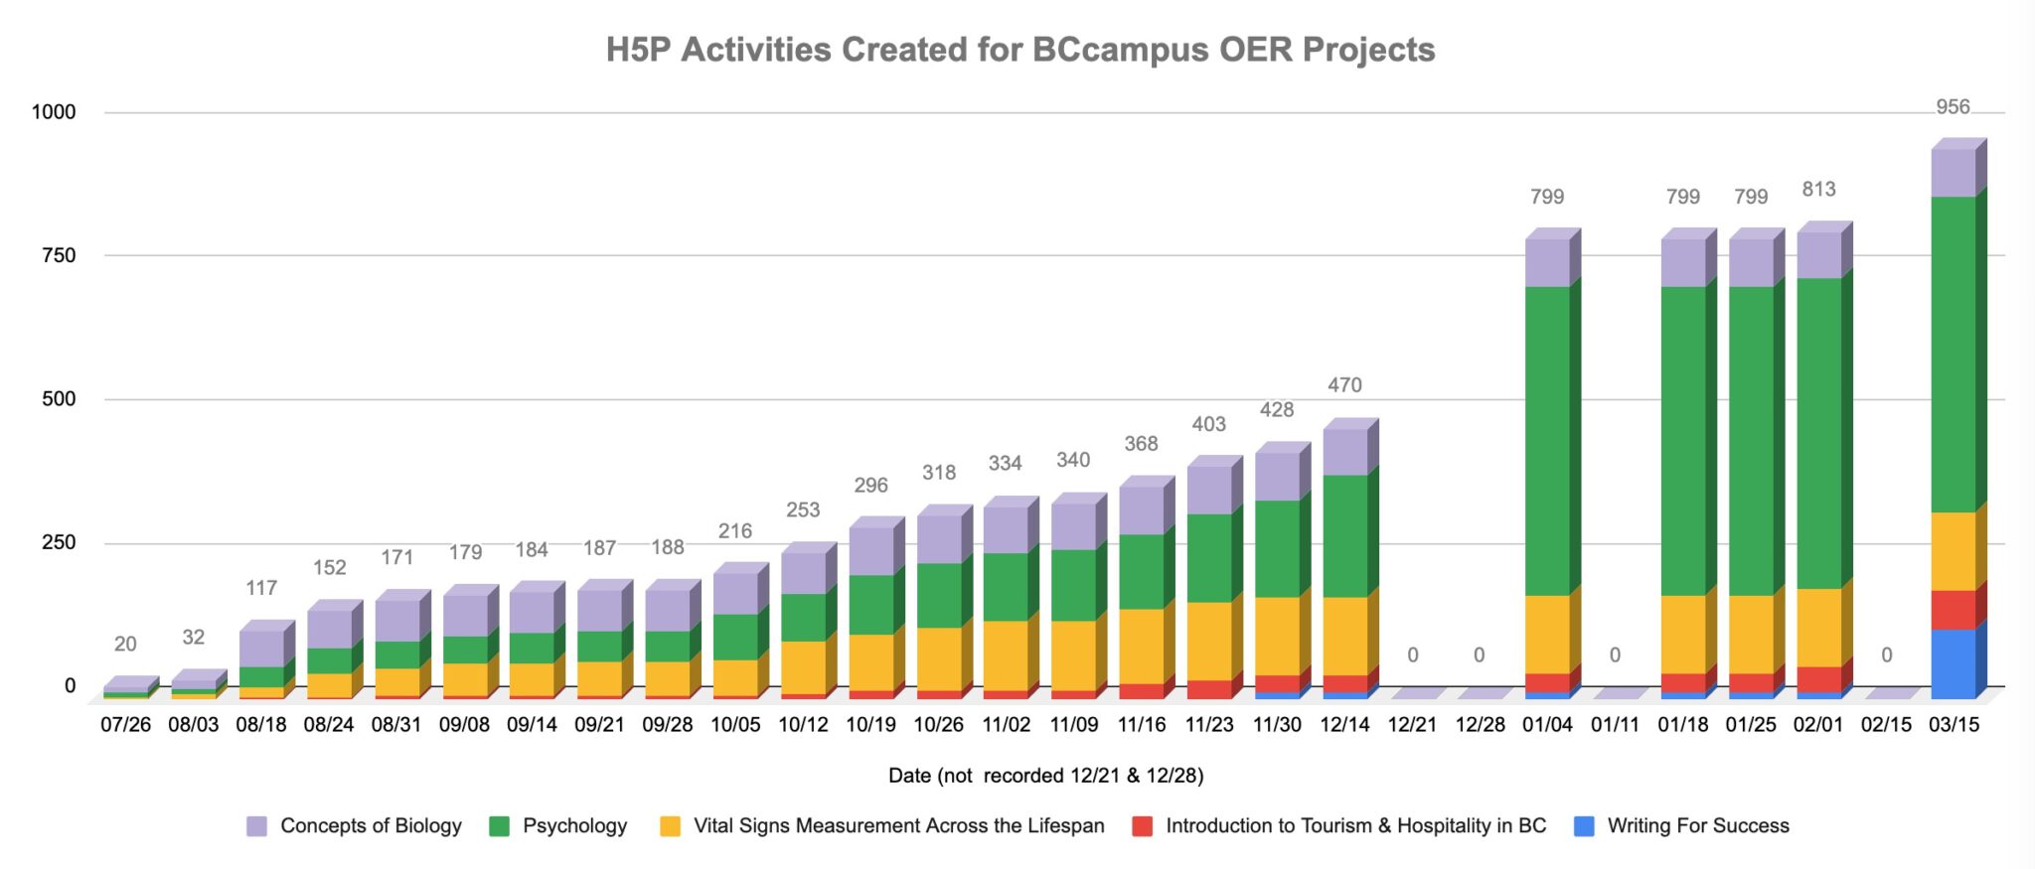The width and height of the screenshot is (2035, 869).
Task: Click the 07/26 date label on x-axis
Action: point(125,725)
